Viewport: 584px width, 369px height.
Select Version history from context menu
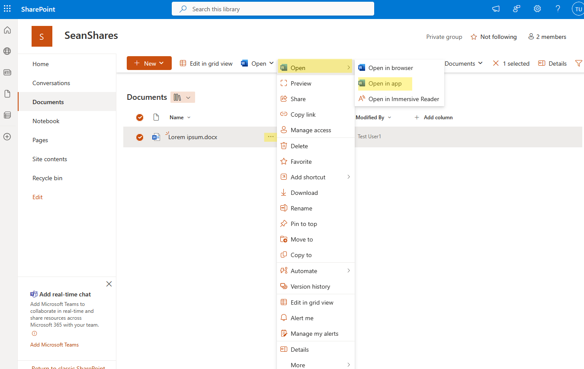310,286
